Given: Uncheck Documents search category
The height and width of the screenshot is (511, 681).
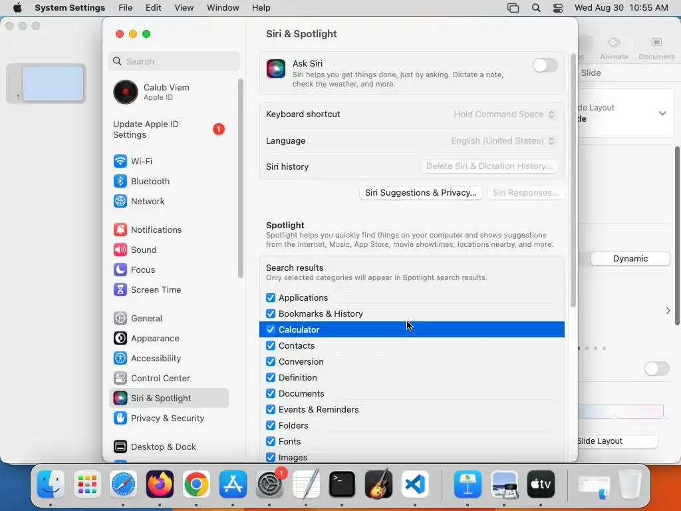Looking at the screenshot, I should pyautogui.click(x=271, y=393).
